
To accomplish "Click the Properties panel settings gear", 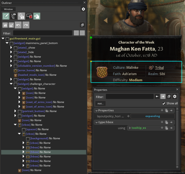I will click(x=175, y=96).
